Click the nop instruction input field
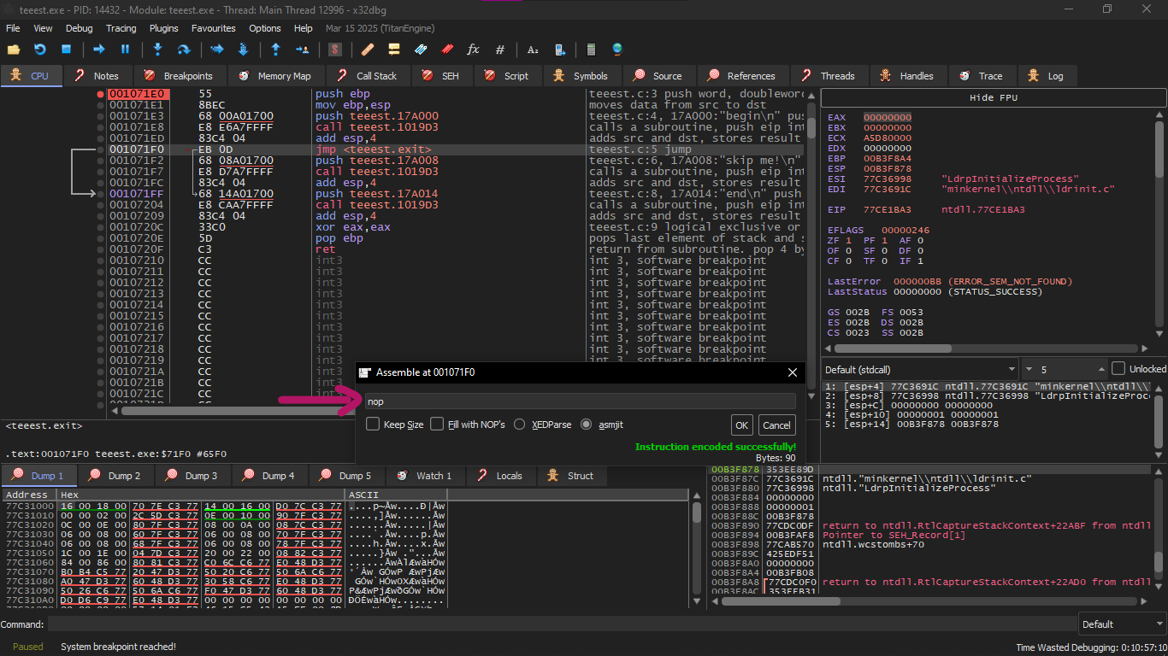1168x656 pixels. pos(579,401)
